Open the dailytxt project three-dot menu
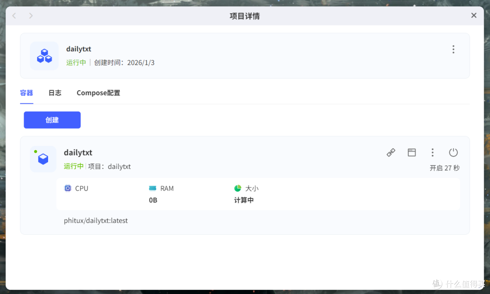Screen dimensions: 490x294 [x=453, y=49]
